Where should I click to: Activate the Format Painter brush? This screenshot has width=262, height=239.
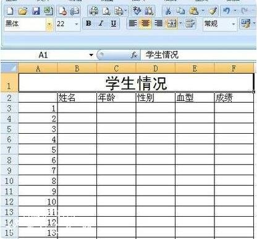click(x=213, y=11)
